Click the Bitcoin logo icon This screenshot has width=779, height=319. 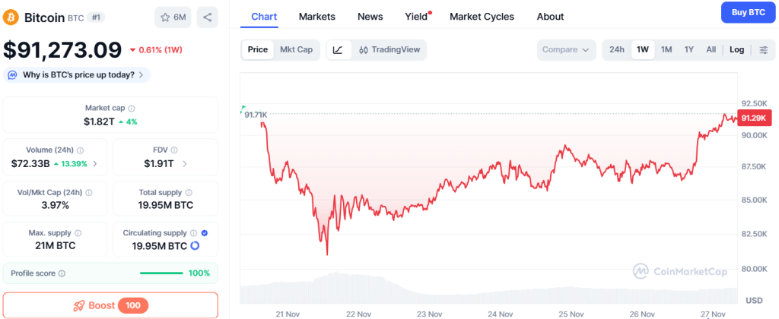click(12, 17)
